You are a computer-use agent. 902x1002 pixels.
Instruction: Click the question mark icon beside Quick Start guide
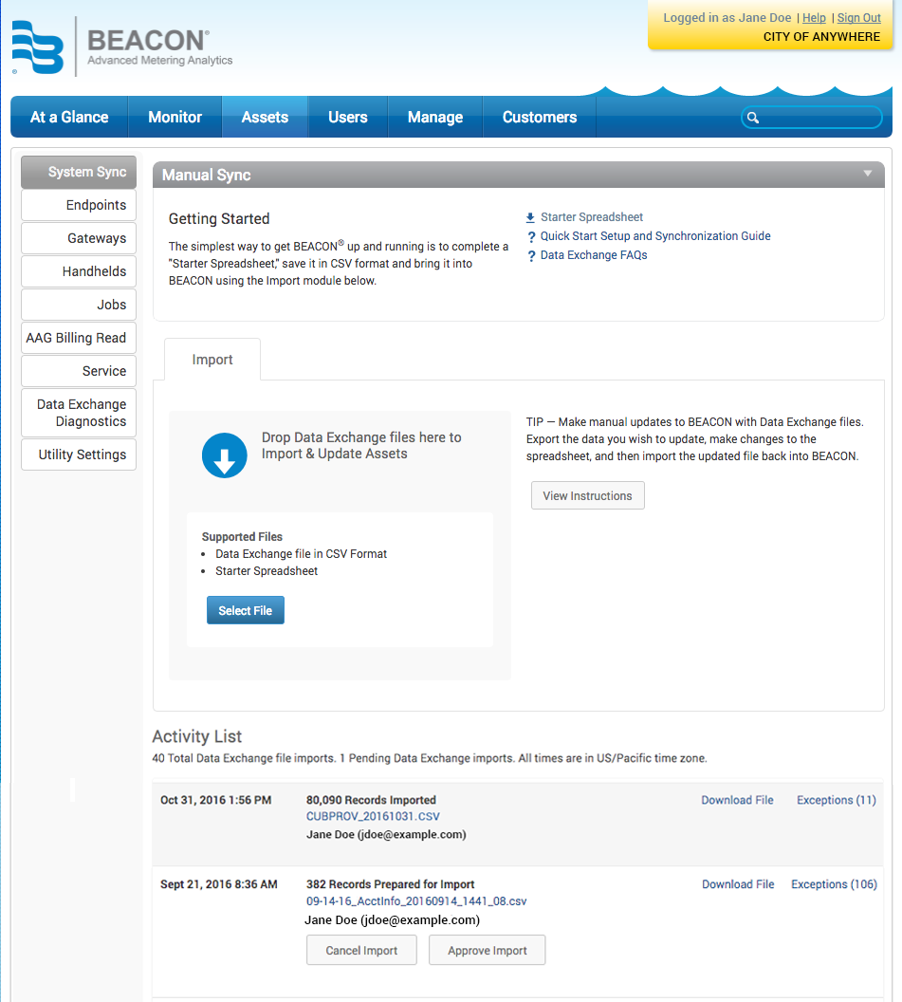(x=531, y=235)
